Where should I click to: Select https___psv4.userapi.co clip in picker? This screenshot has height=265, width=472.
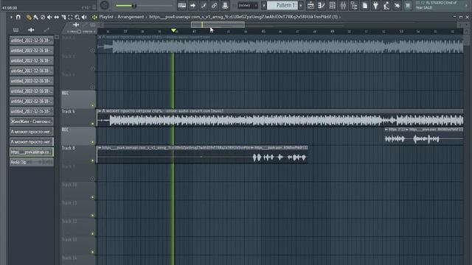click(x=31, y=152)
